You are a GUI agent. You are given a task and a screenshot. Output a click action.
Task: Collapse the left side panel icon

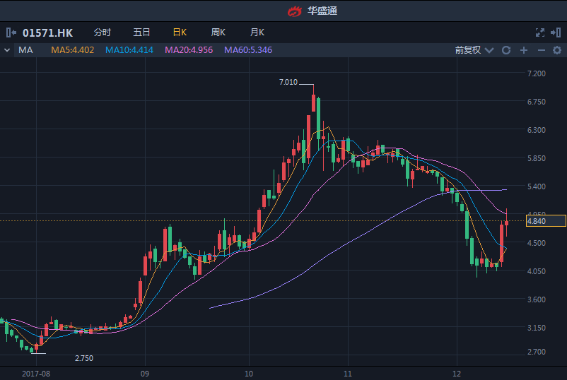pyautogui.click(x=11, y=32)
